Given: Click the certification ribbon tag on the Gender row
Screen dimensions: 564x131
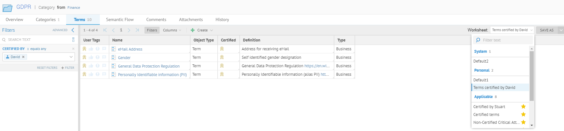Looking at the screenshot, I should pyautogui.click(x=84, y=57).
